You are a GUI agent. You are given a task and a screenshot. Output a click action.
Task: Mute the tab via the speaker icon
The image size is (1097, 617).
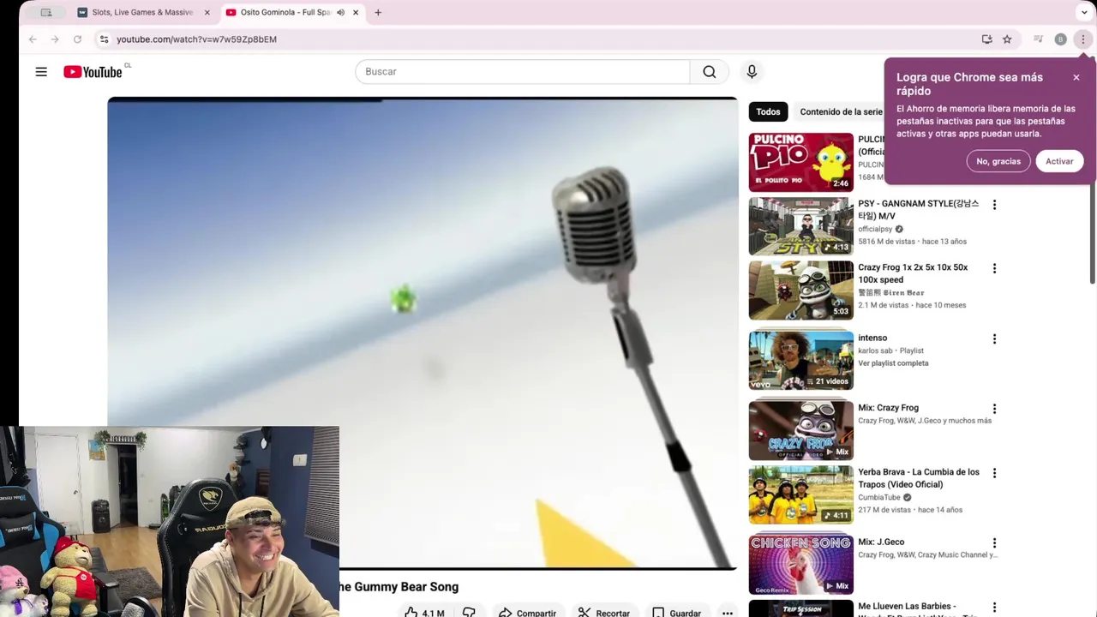click(341, 13)
